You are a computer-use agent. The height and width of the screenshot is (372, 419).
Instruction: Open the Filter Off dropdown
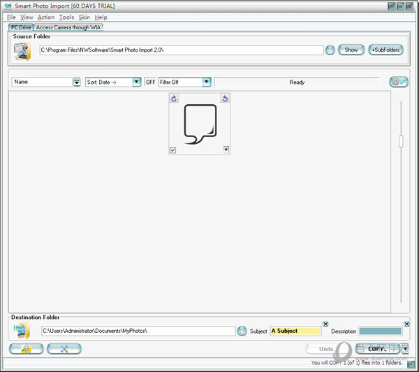pos(184,82)
